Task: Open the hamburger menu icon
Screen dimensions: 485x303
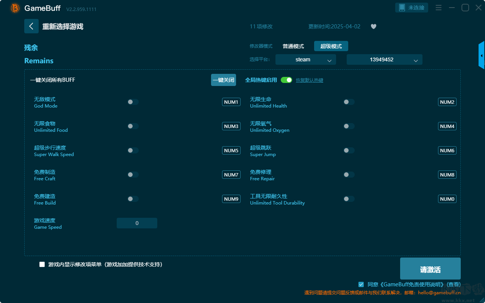Action: click(438, 8)
